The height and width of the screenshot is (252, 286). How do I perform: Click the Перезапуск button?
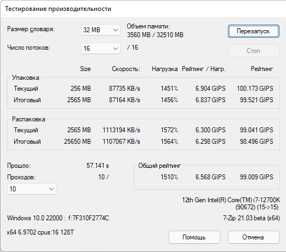[x=254, y=31]
